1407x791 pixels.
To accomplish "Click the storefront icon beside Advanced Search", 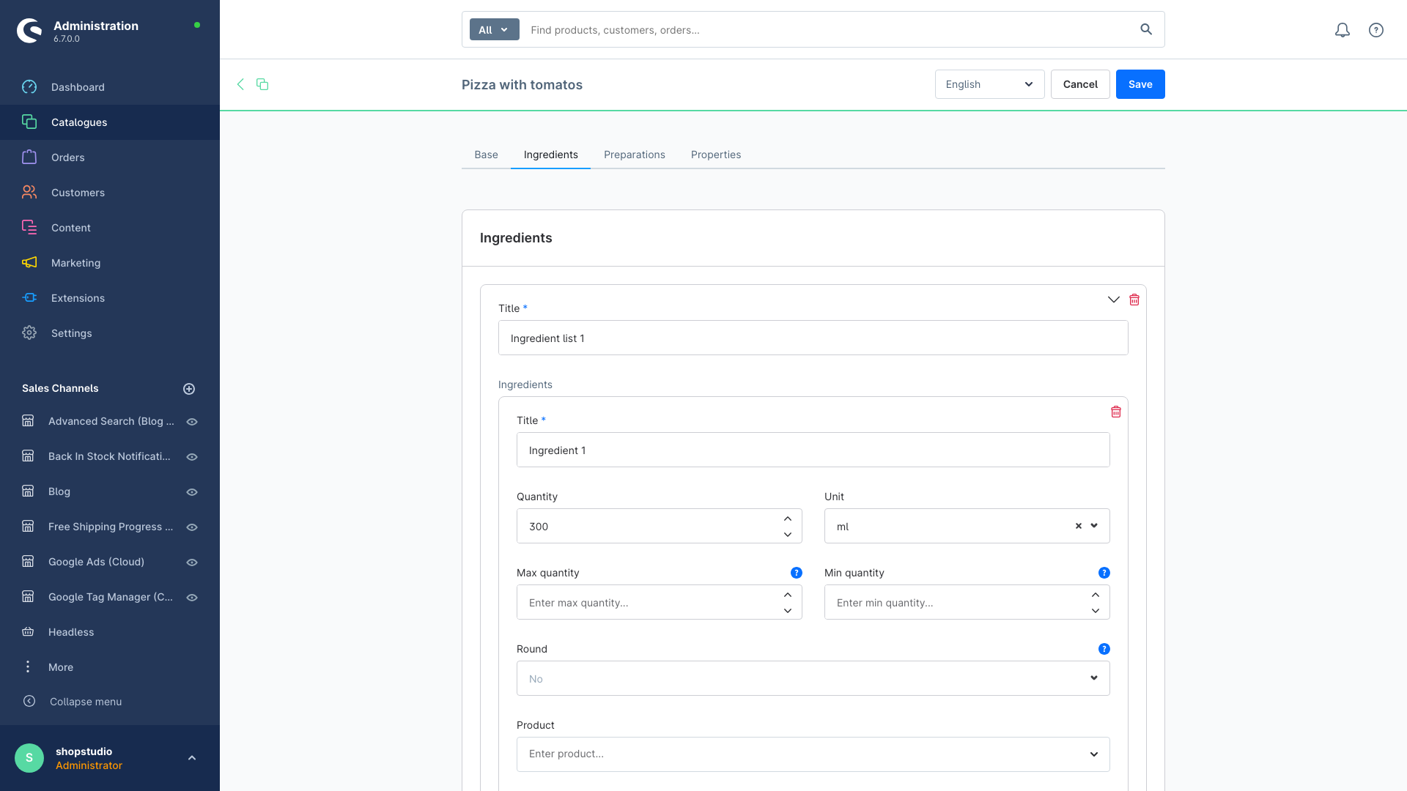I will [x=28, y=420].
